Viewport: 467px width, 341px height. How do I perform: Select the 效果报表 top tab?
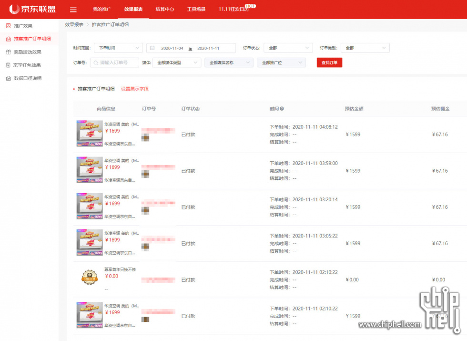(133, 9)
